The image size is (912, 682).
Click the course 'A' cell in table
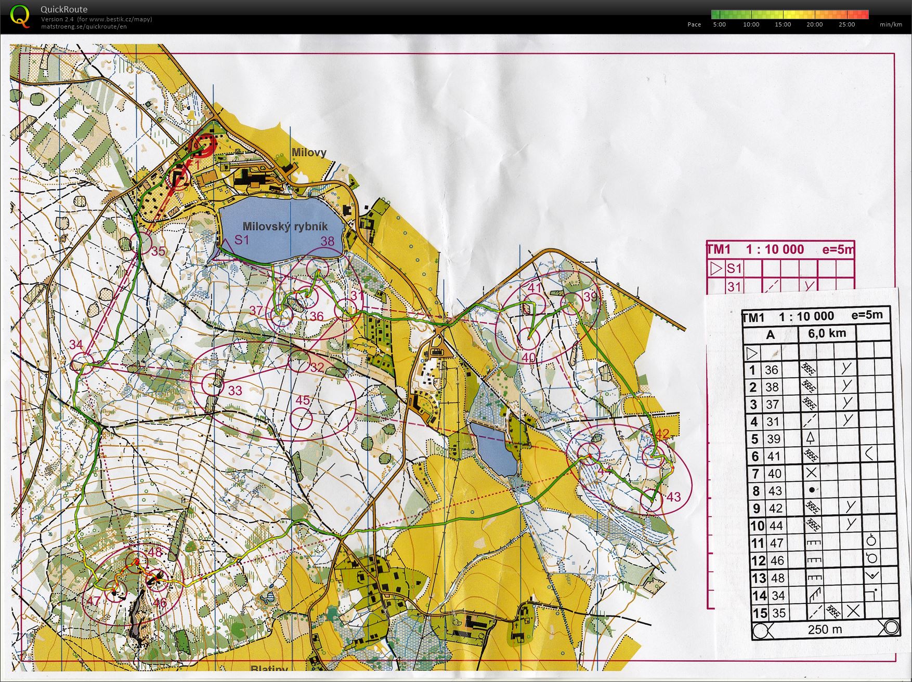click(771, 335)
